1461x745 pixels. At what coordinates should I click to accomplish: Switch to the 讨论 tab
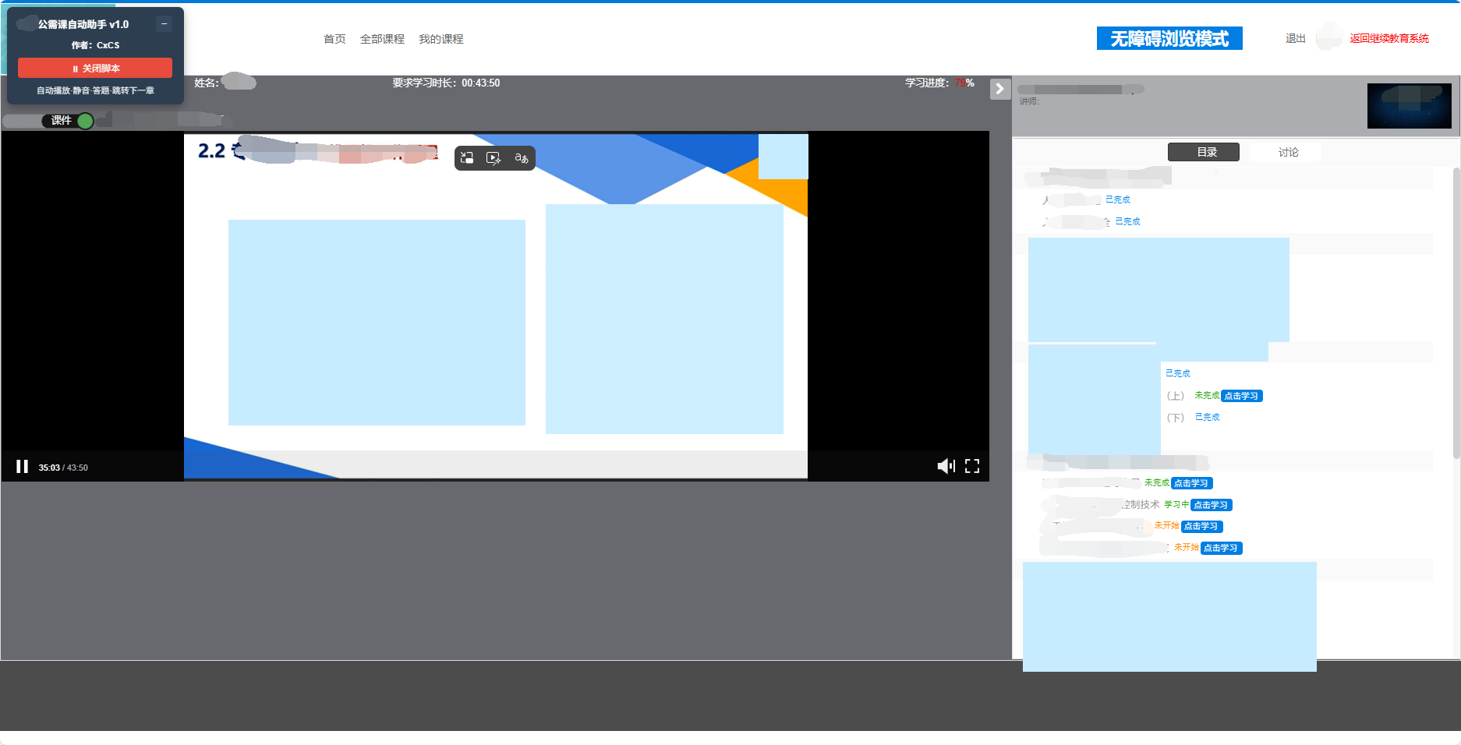(x=1288, y=152)
